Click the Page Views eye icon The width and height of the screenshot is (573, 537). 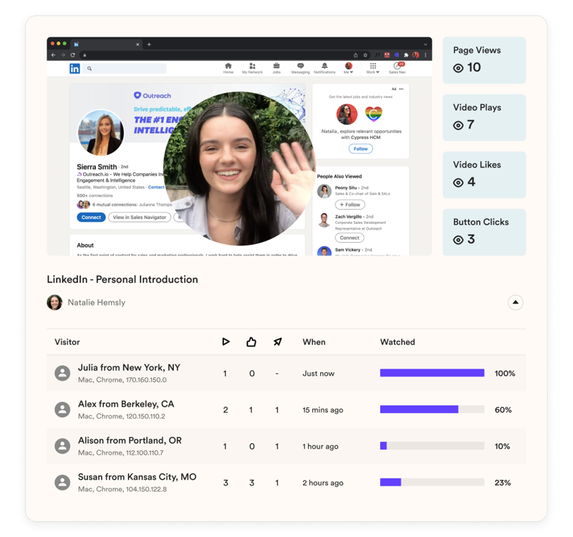coord(458,68)
